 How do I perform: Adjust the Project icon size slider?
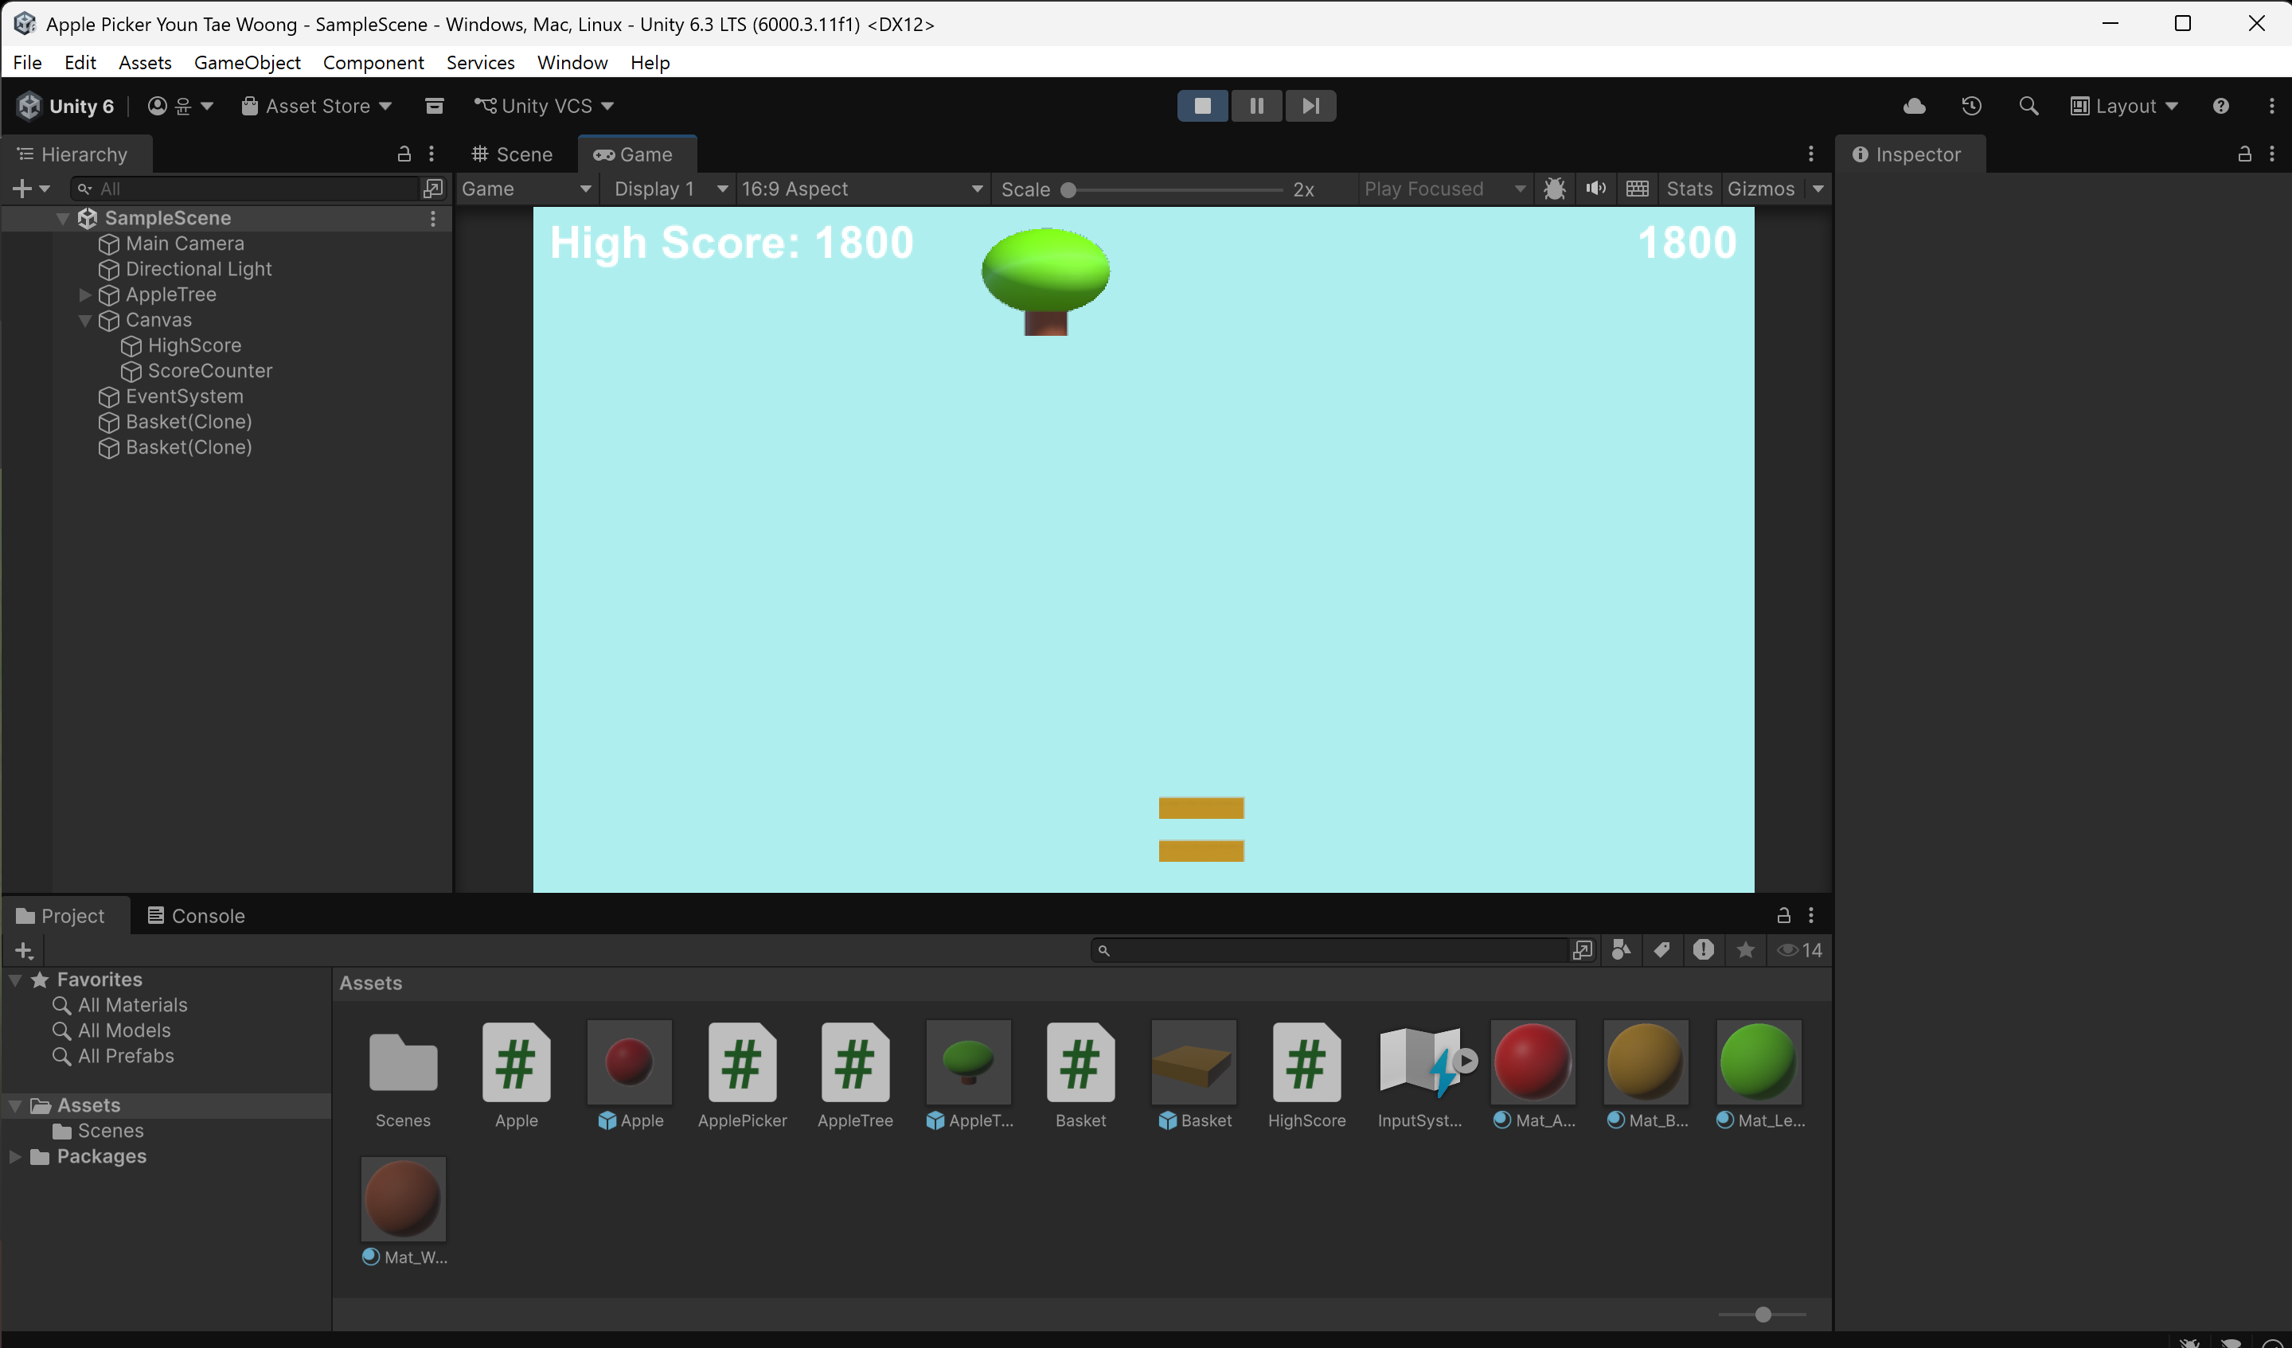coord(1762,1315)
